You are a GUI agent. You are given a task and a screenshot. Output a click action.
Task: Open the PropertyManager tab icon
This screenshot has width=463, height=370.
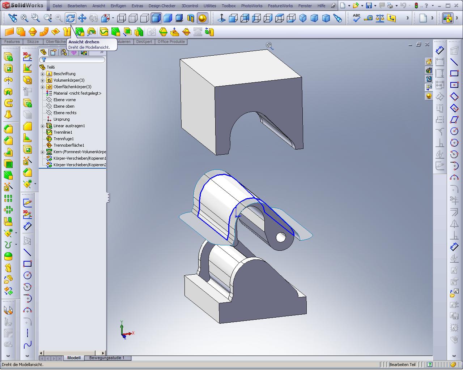(x=54, y=52)
